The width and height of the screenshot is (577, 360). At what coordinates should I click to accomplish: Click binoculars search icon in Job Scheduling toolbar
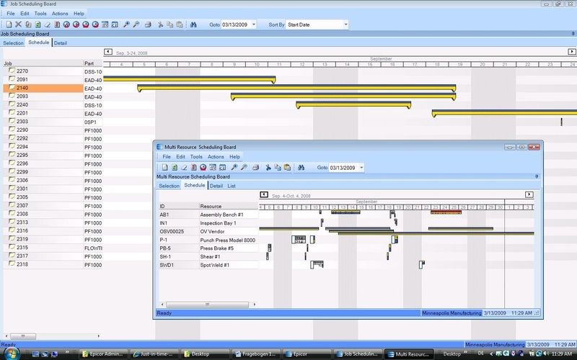coord(193,24)
